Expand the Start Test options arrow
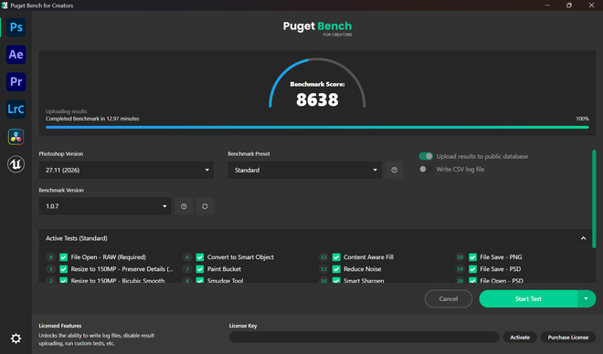This screenshot has width=603, height=354. click(x=586, y=298)
